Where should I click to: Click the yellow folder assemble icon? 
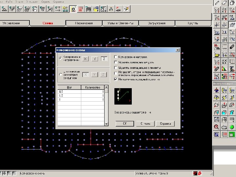click(96, 9)
